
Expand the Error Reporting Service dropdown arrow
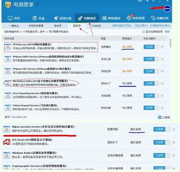[162, 96]
